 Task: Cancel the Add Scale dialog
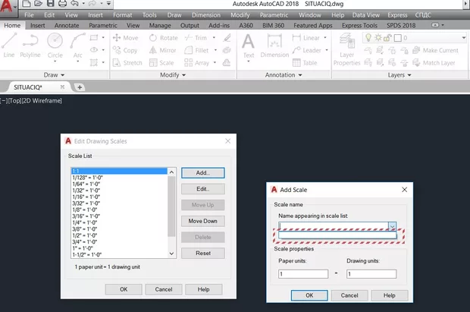coord(349,295)
